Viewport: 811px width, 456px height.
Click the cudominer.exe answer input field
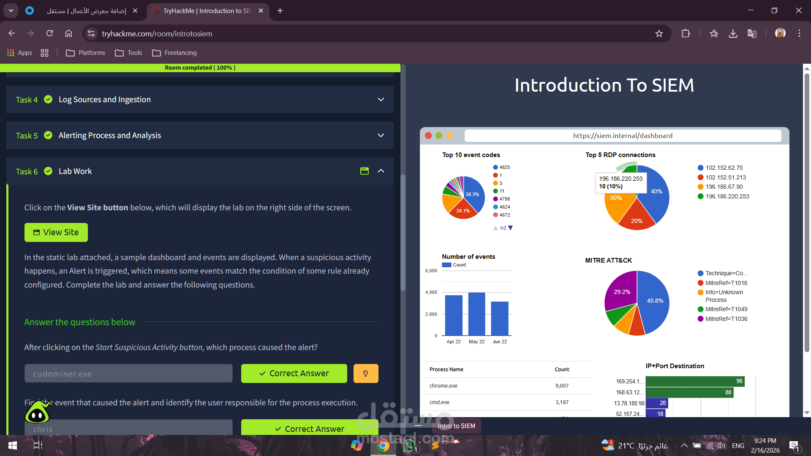point(128,374)
